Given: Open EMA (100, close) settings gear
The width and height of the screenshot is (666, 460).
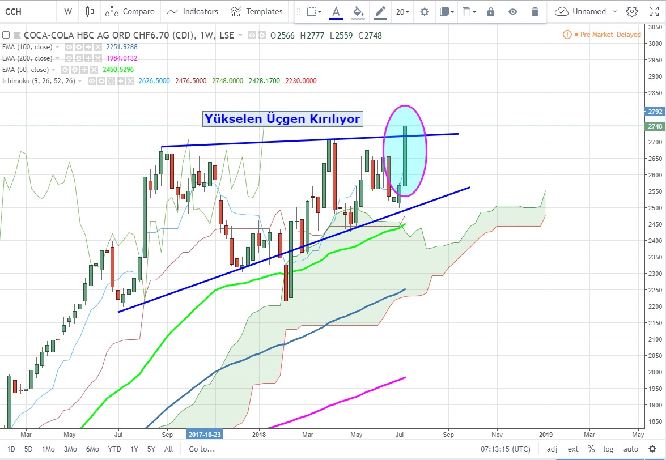Looking at the screenshot, I should click(x=79, y=47).
